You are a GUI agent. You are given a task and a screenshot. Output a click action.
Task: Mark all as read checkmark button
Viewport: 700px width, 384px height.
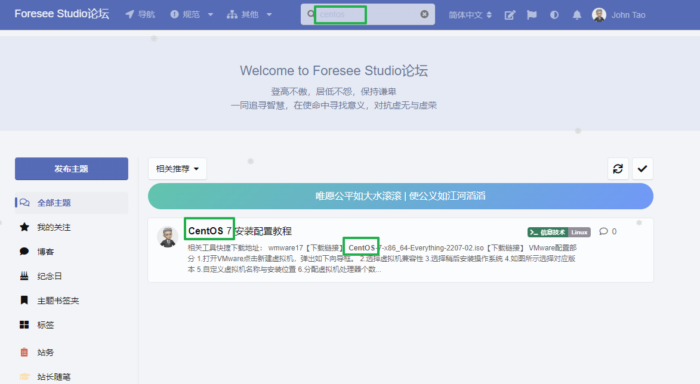point(642,169)
